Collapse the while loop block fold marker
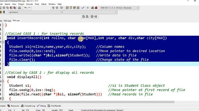 pos(3,98)
